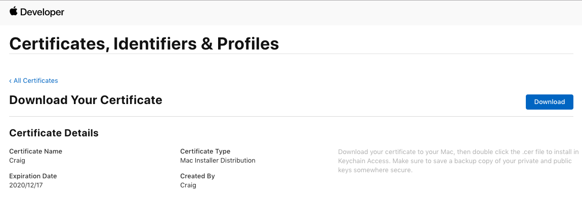Click the blue Download button
Image resolution: width=582 pixels, height=200 pixels.
click(x=549, y=102)
